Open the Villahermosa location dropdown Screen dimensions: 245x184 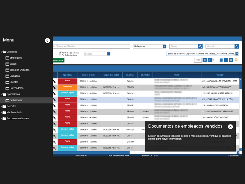coord(164,46)
